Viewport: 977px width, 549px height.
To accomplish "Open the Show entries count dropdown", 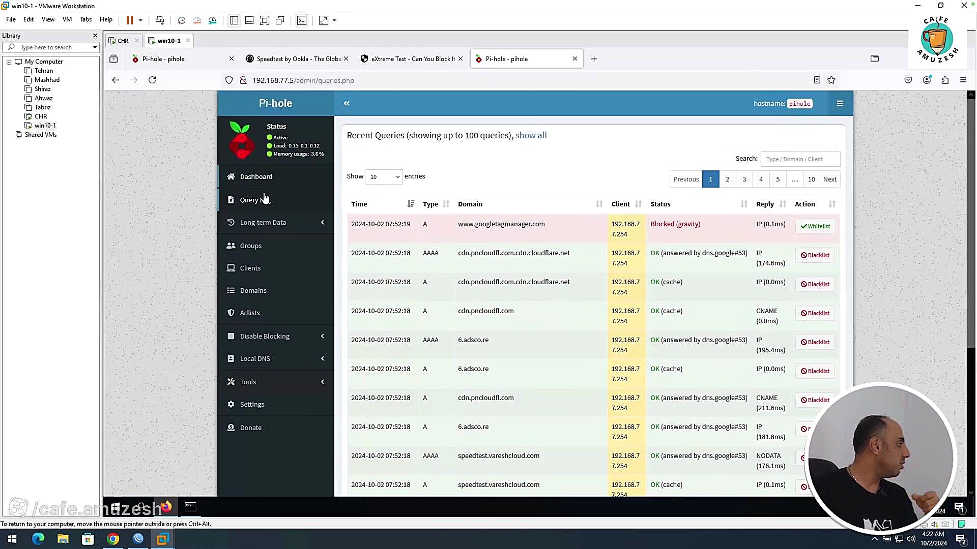I will [x=384, y=176].
